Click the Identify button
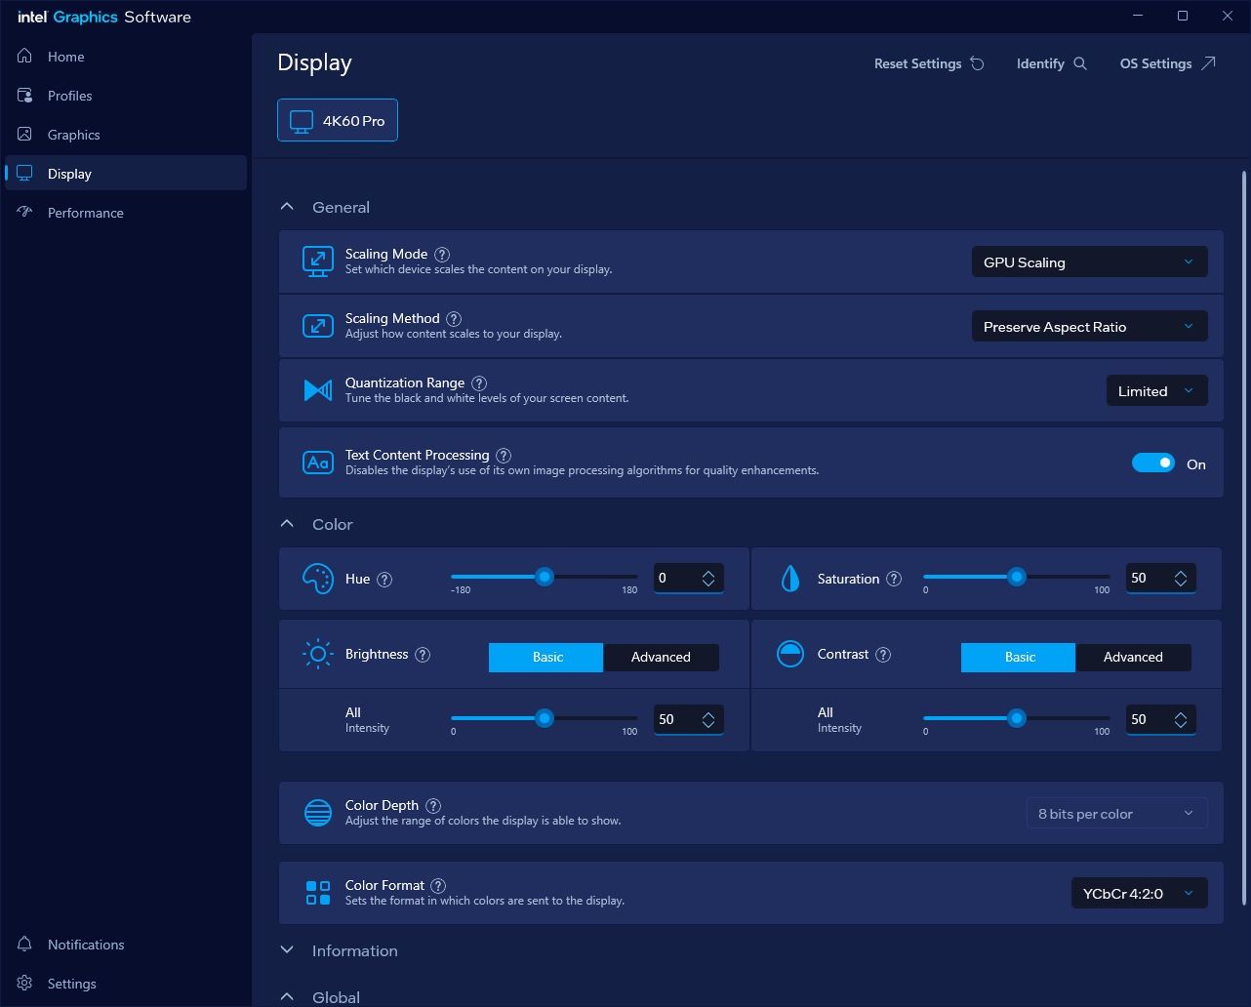Image resolution: width=1251 pixels, height=1007 pixels. click(x=1052, y=63)
